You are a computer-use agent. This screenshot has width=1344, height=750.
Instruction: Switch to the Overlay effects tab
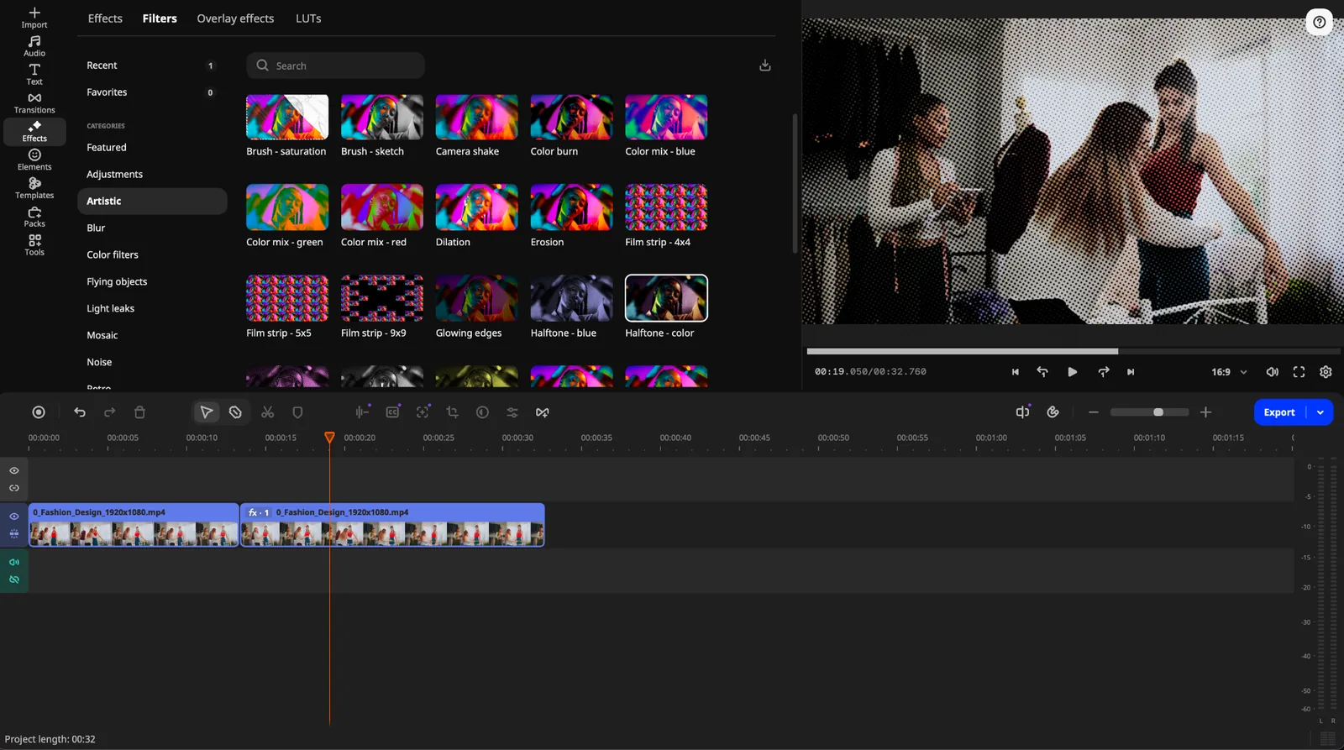[x=235, y=18]
